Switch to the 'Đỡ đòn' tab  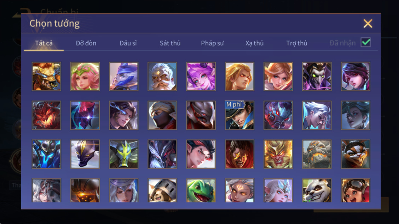(86, 43)
